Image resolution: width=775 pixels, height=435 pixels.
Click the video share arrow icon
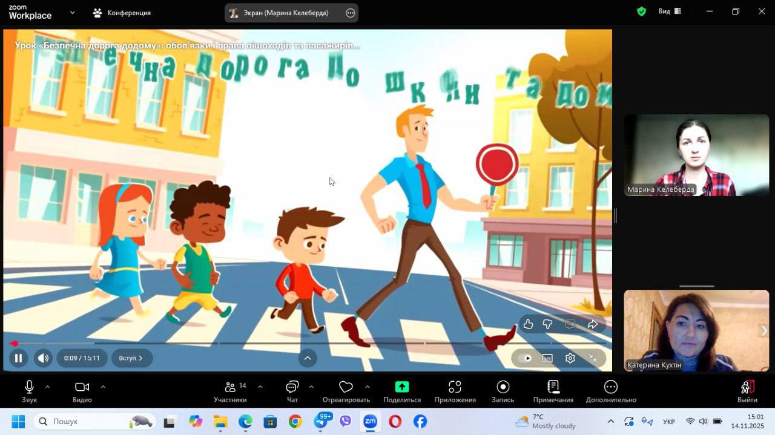point(593,324)
